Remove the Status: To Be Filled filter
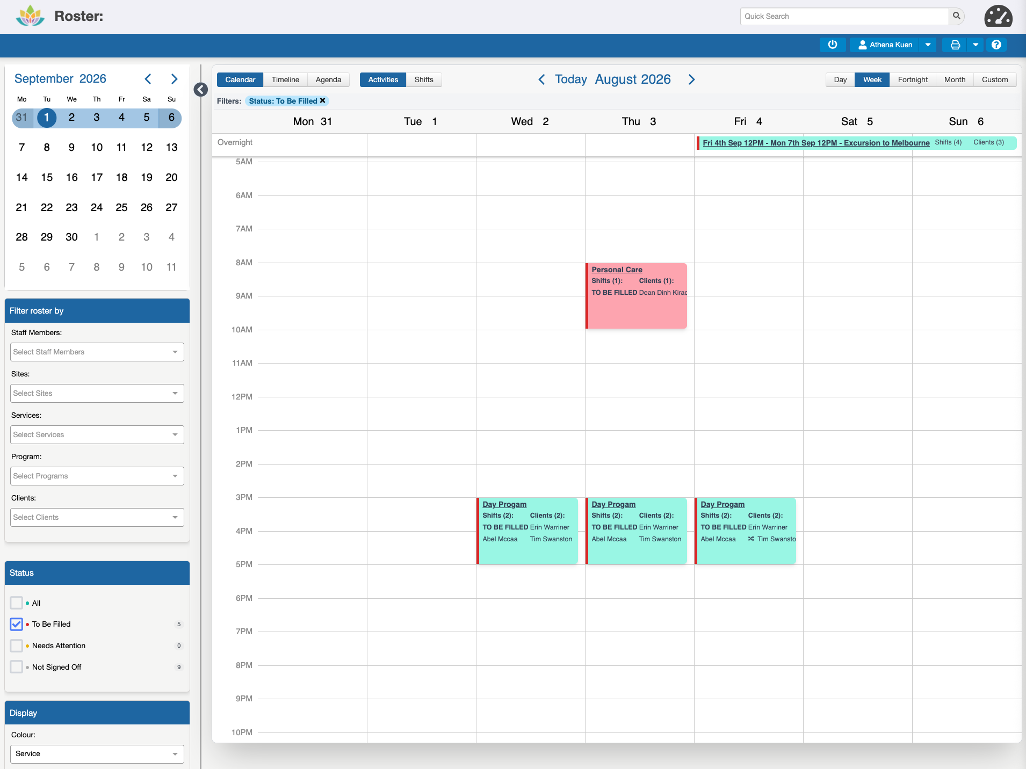 coord(323,101)
